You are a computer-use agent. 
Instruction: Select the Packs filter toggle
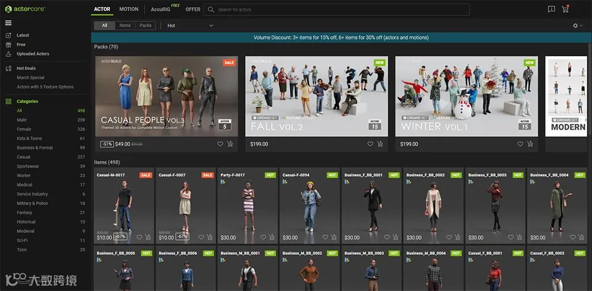point(146,25)
